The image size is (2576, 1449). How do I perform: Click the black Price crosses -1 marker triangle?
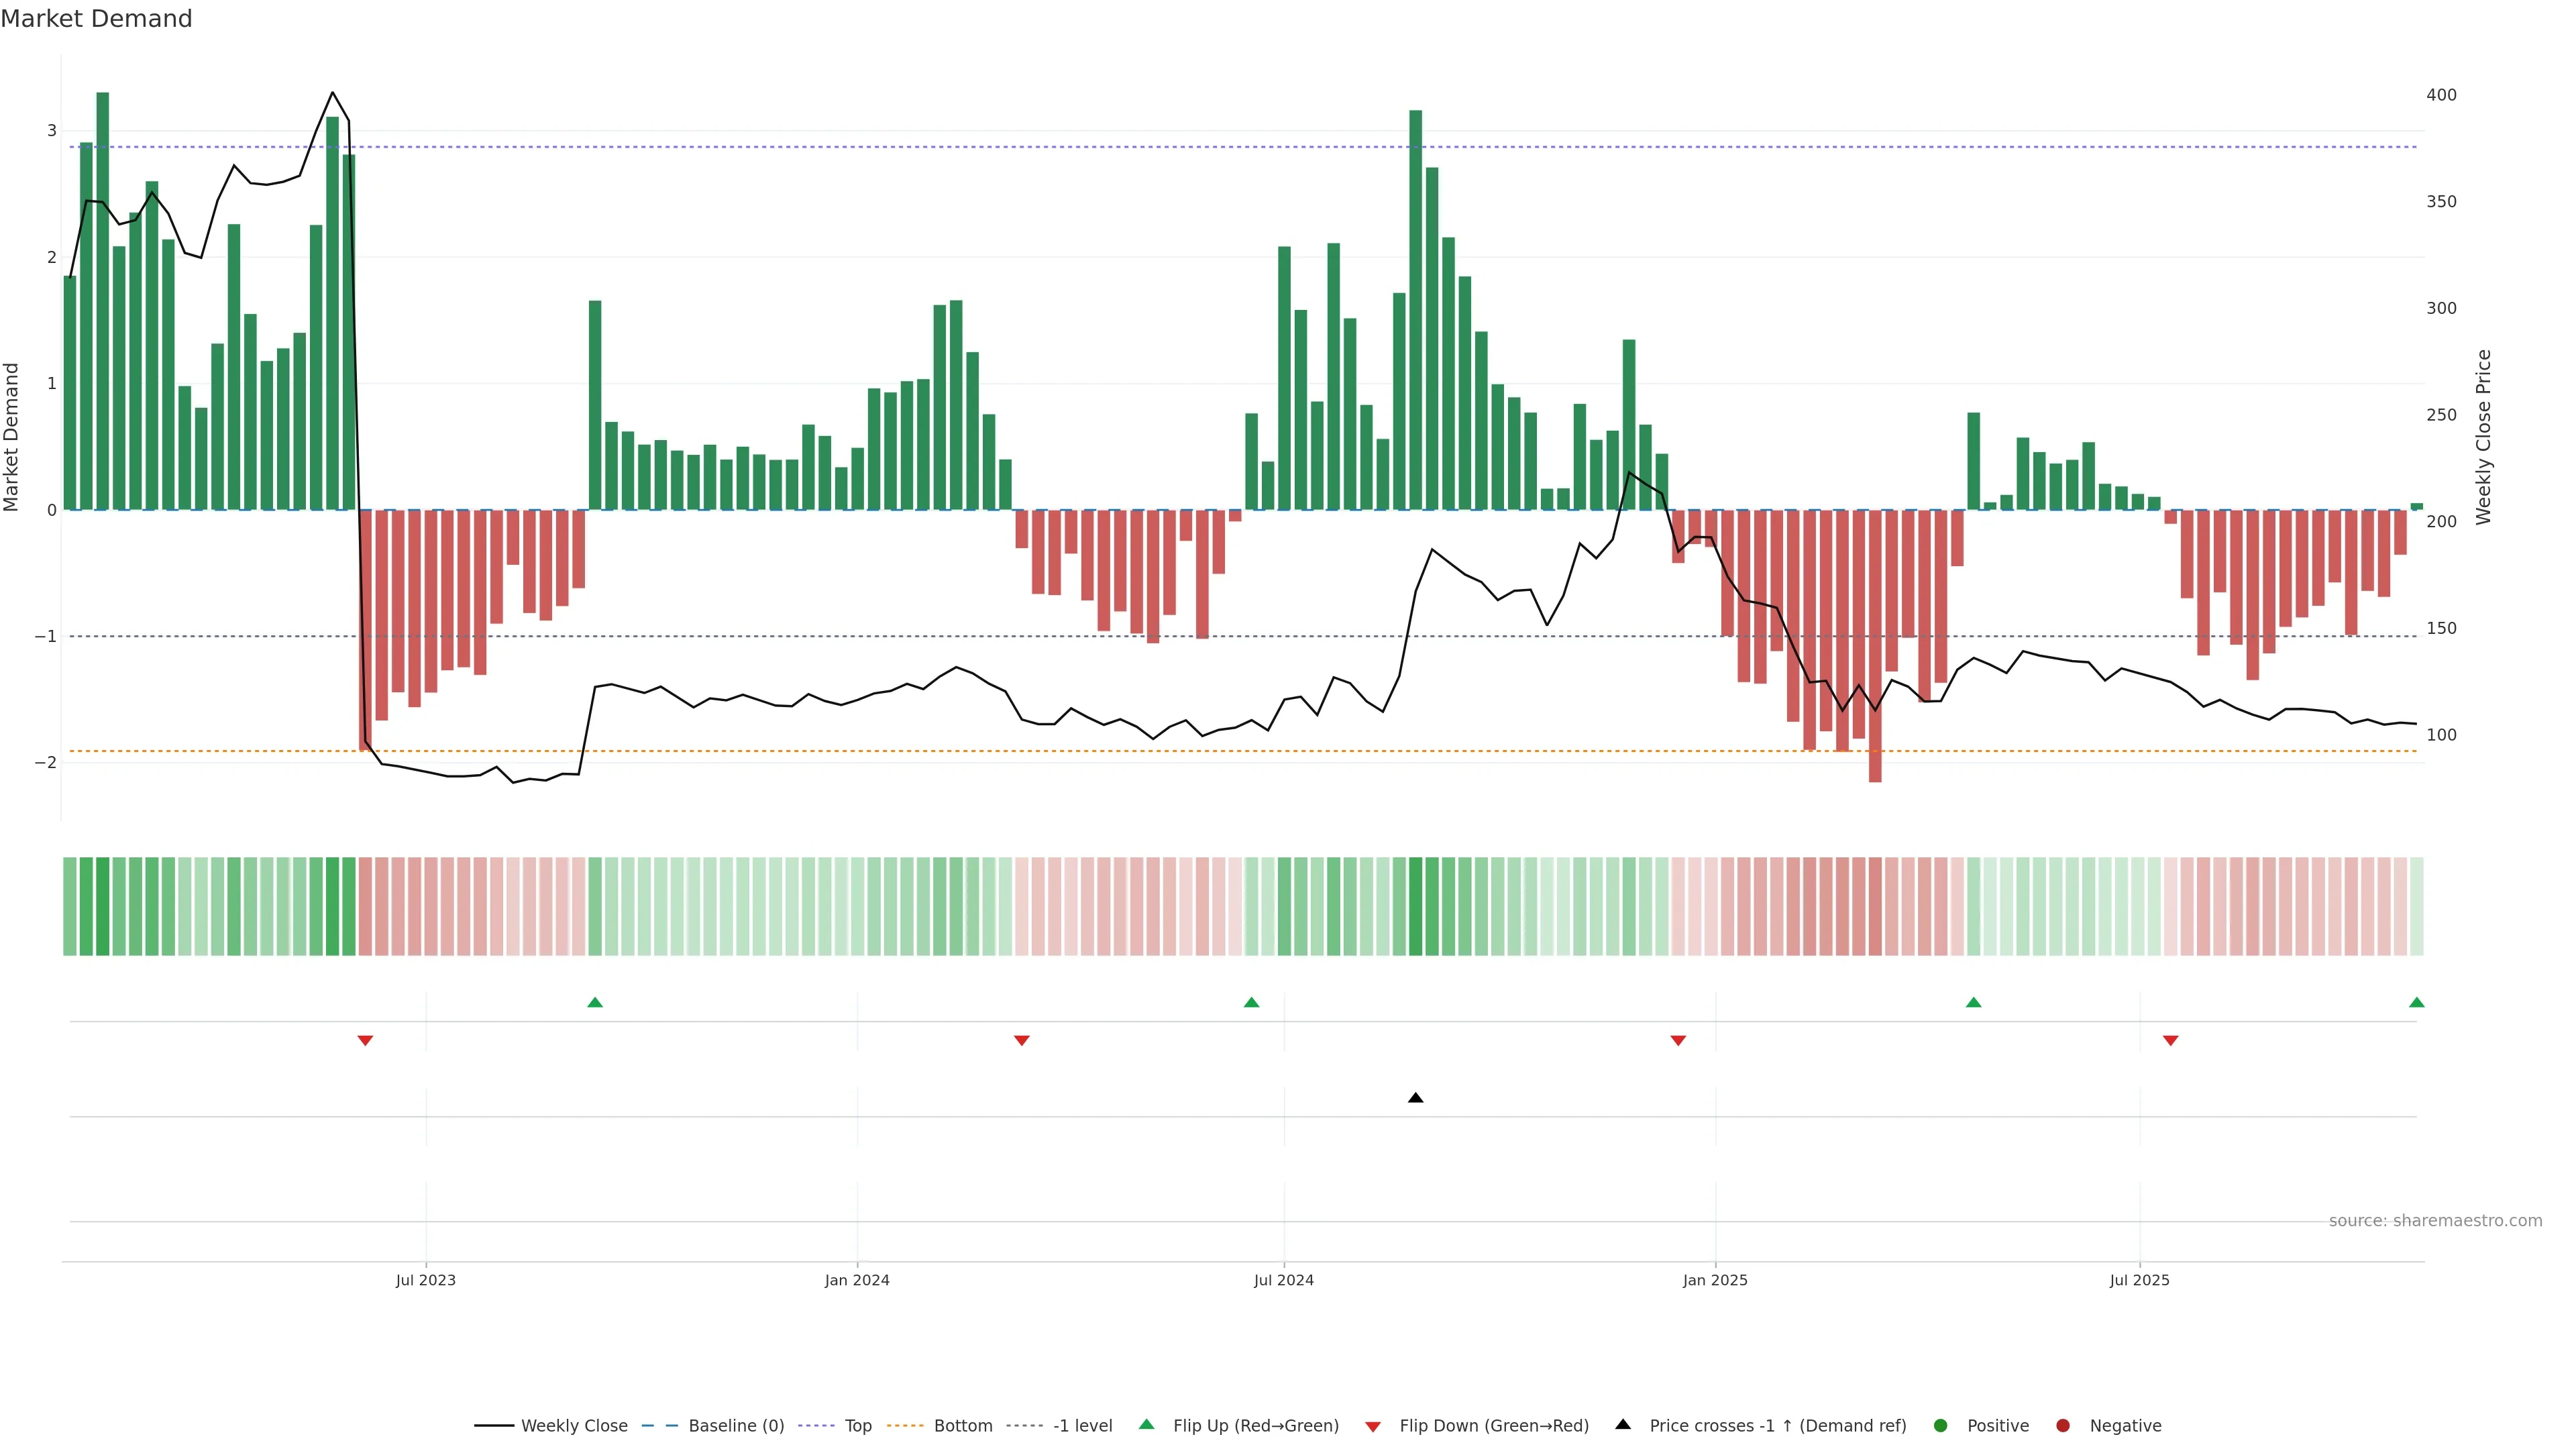1415,1098
